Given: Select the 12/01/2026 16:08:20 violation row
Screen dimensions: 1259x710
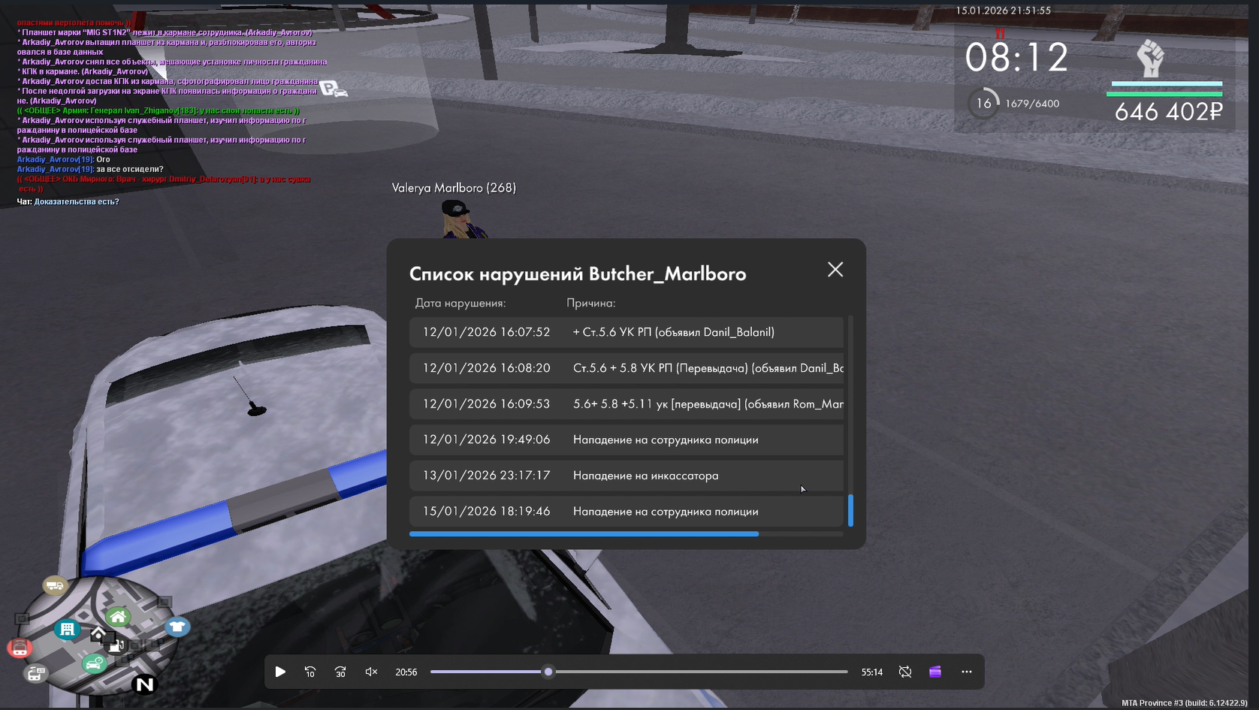Looking at the screenshot, I should [626, 368].
